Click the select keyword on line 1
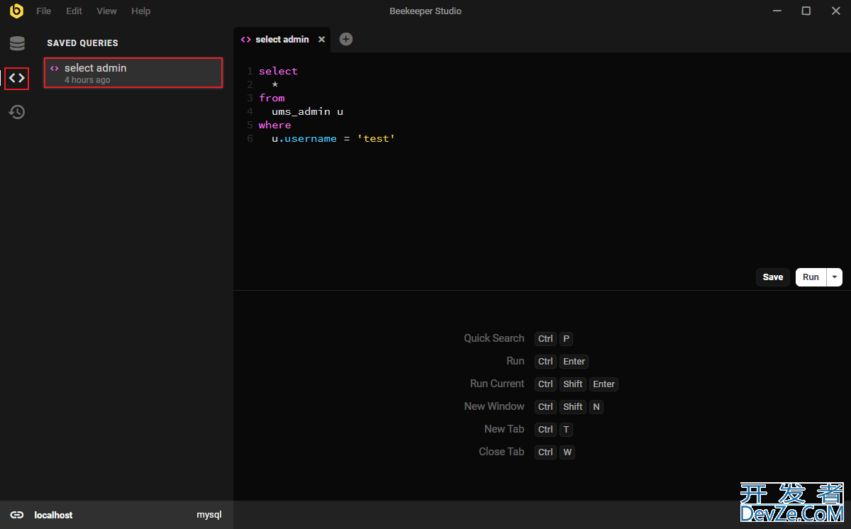Image resolution: width=851 pixels, height=529 pixels. click(x=278, y=71)
